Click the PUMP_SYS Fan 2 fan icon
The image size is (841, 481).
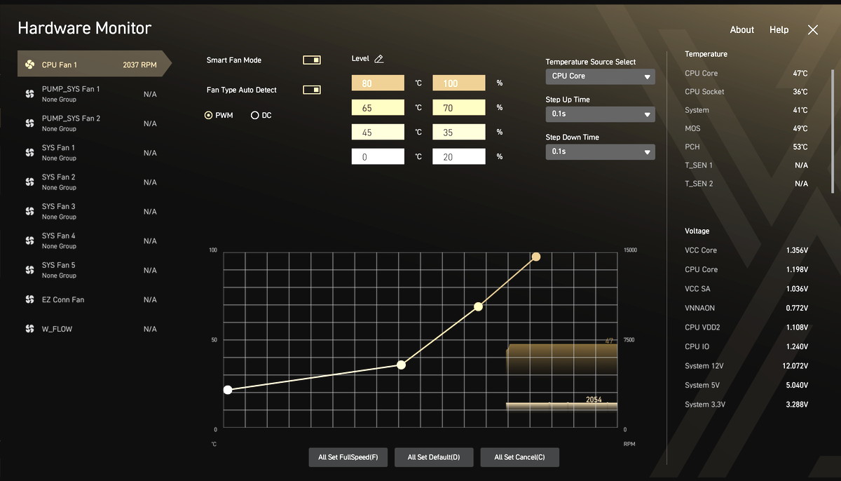point(29,123)
